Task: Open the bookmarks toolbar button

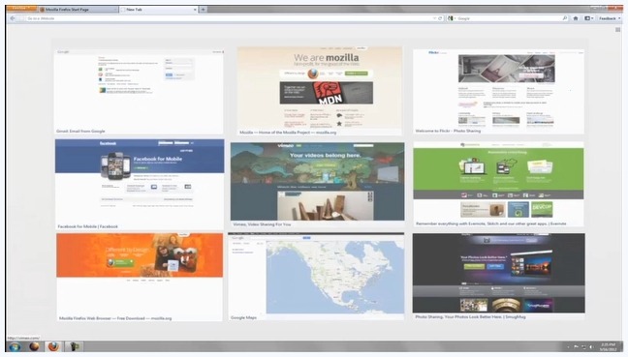Action: 589,18
